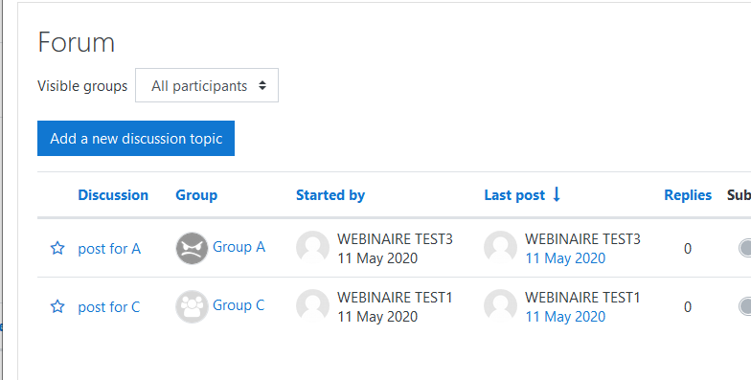Click the Group A angry face icon
The height and width of the screenshot is (380, 751).
[x=192, y=248]
